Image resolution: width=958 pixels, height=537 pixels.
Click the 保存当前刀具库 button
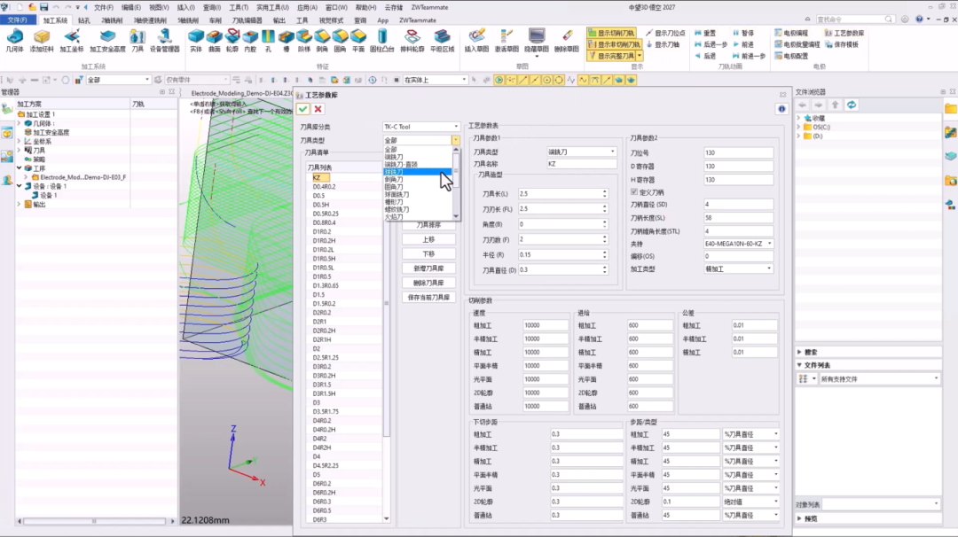tap(428, 297)
